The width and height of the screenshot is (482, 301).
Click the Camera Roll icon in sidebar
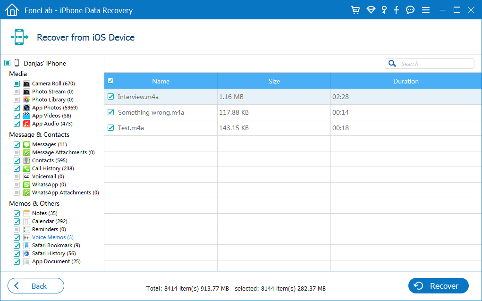point(27,84)
